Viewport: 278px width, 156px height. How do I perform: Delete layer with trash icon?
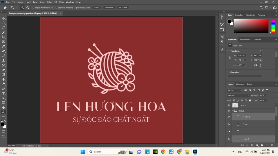pyautogui.click(x=272, y=145)
